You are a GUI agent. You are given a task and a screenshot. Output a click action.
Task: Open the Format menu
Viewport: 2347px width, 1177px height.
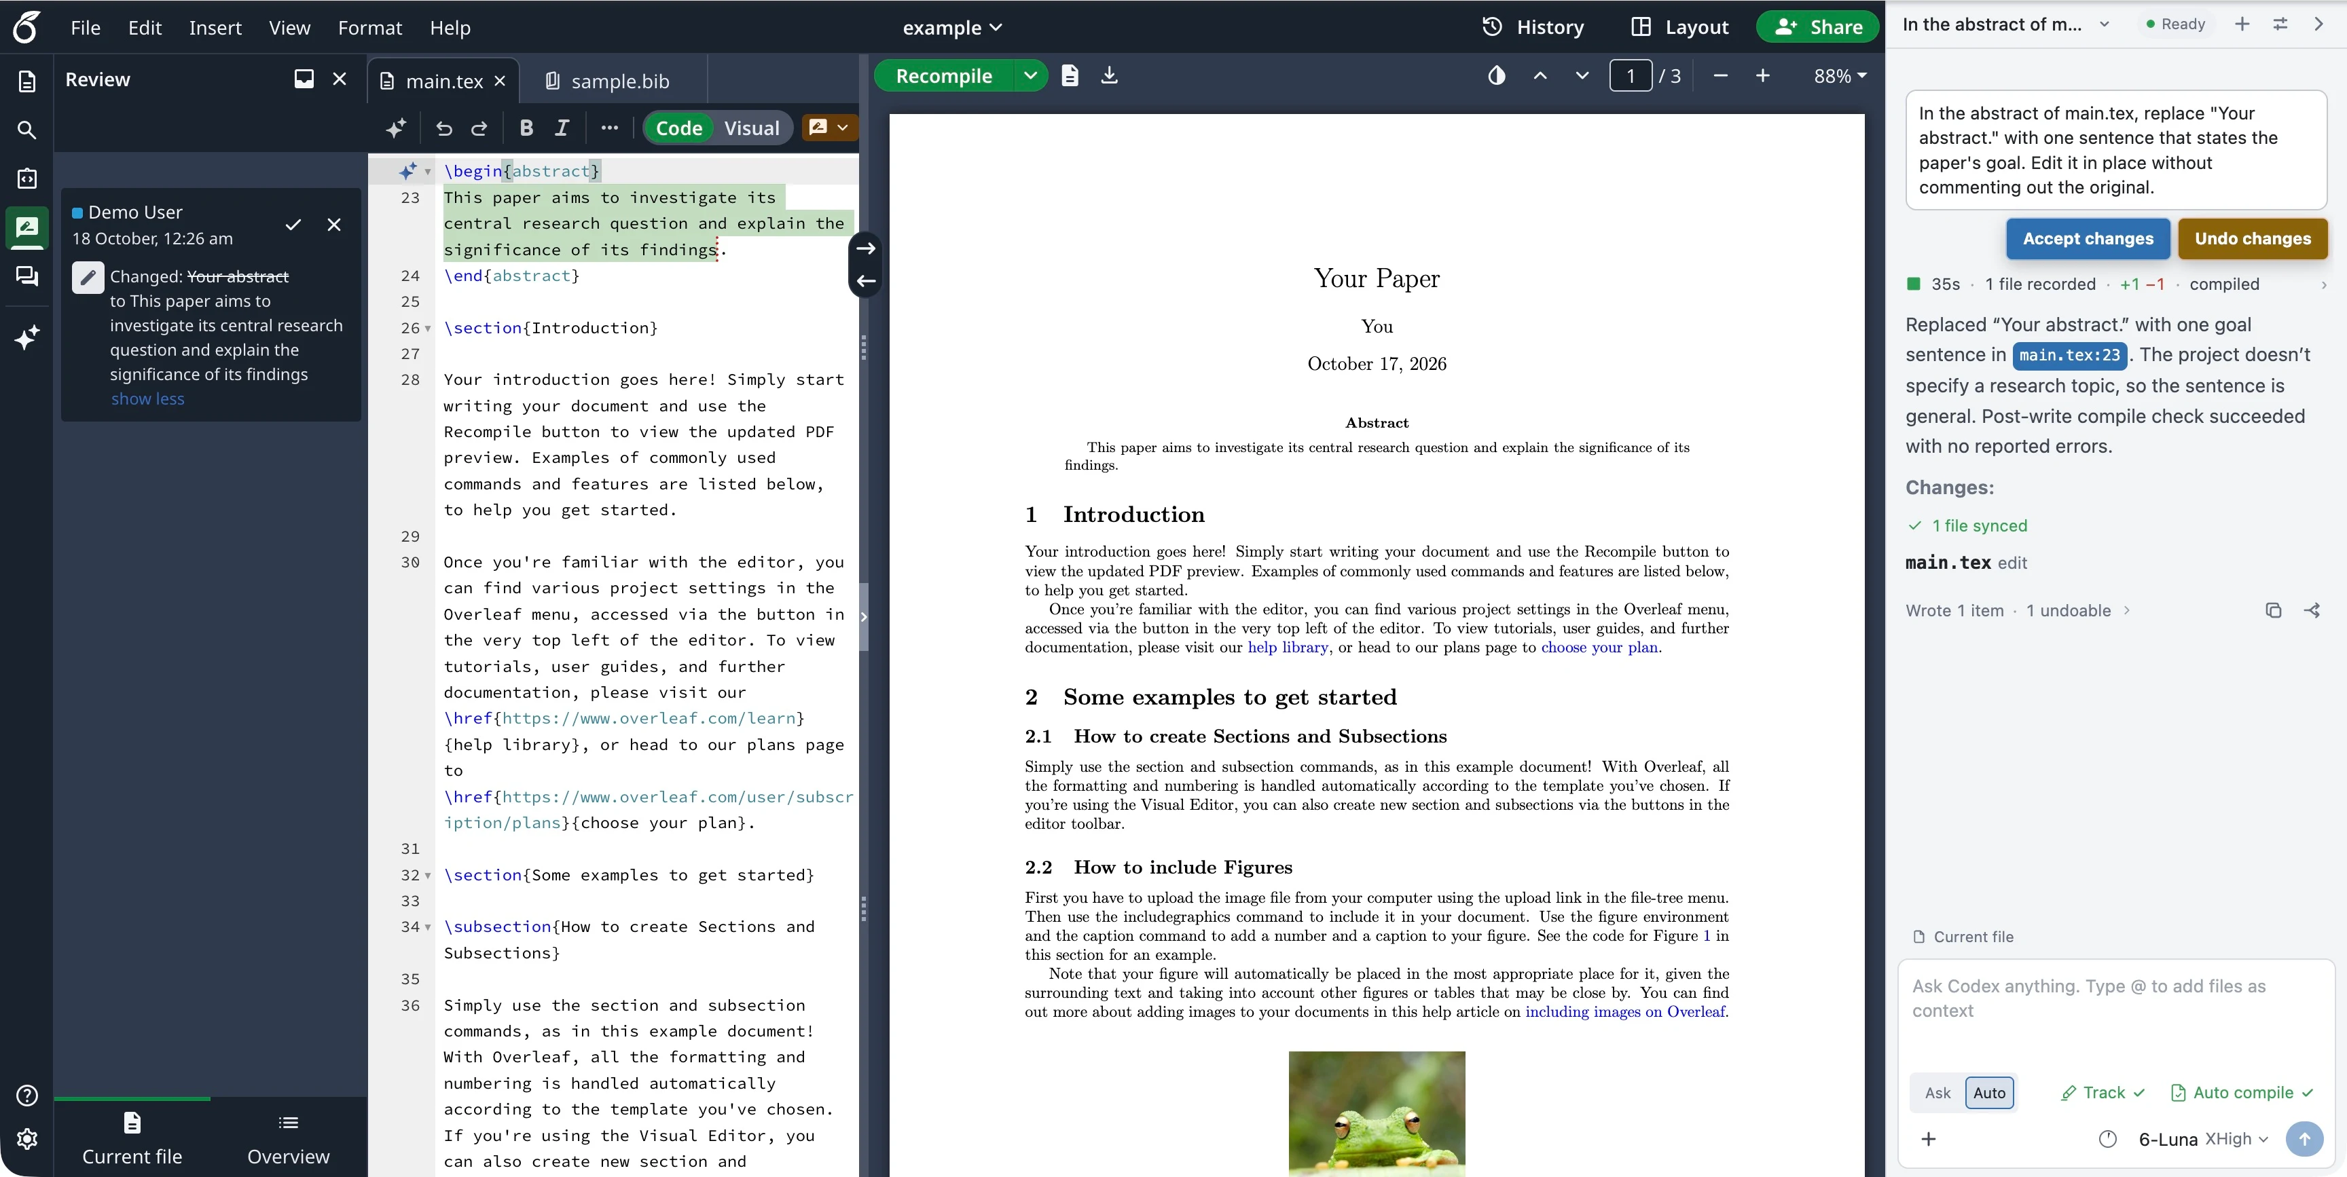[x=369, y=29]
